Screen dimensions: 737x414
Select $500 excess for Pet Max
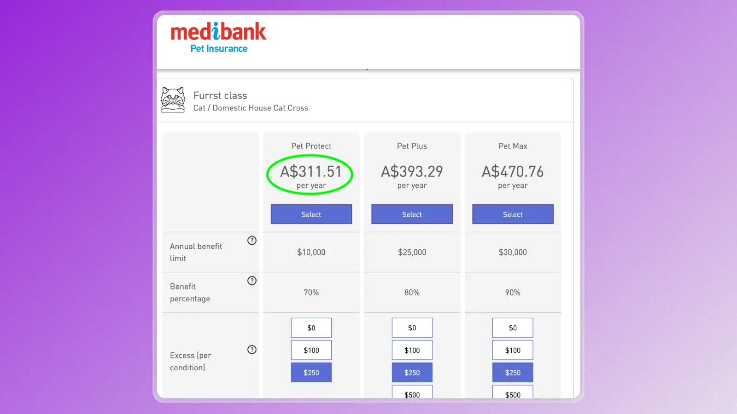tap(513, 394)
